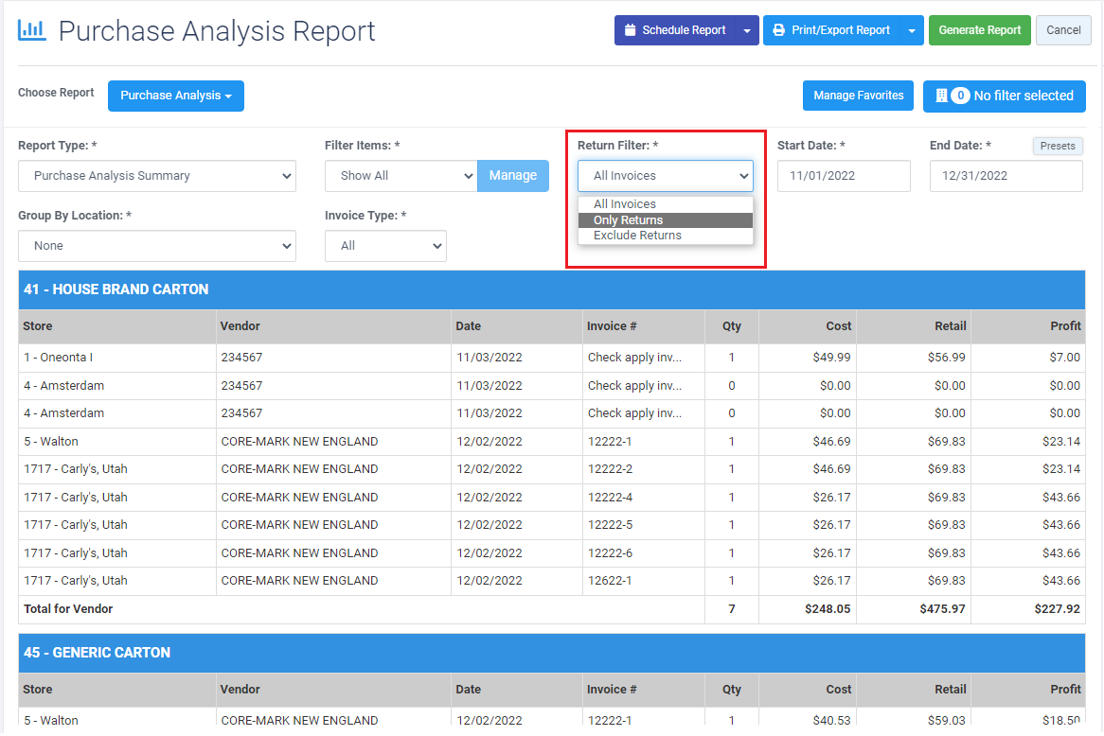Expand the Print/Export Report arrow dropdown
The height and width of the screenshot is (736, 1104).
(911, 30)
